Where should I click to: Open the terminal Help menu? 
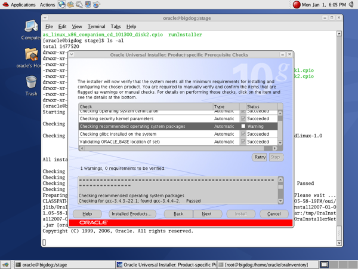(x=131, y=26)
